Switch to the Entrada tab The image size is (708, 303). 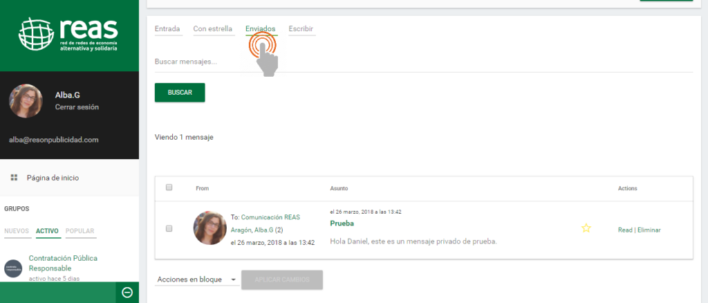coord(167,29)
